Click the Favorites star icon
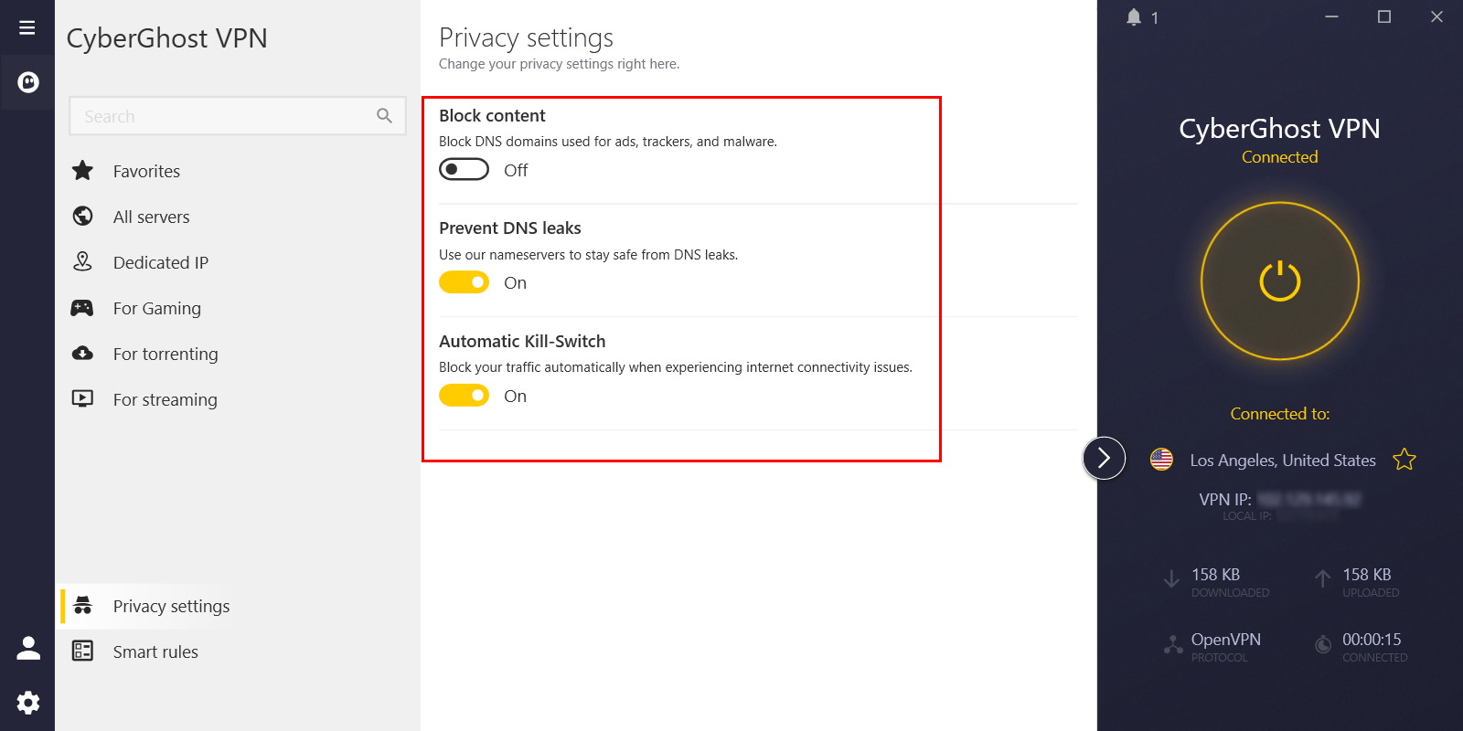The height and width of the screenshot is (731, 1463). 83,170
